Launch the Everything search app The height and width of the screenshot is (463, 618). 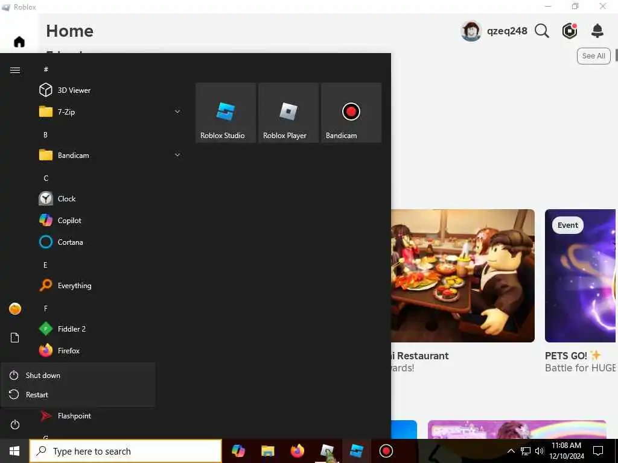(110, 285)
